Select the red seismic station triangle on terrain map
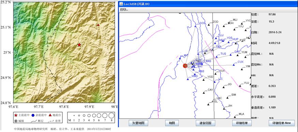The height and width of the screenshot is (132, 298). click(x=98, y=25)
